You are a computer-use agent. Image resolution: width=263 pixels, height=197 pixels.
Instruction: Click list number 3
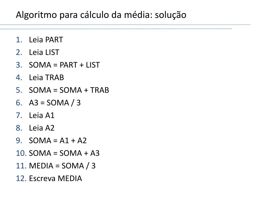click(x=19, y=65)
